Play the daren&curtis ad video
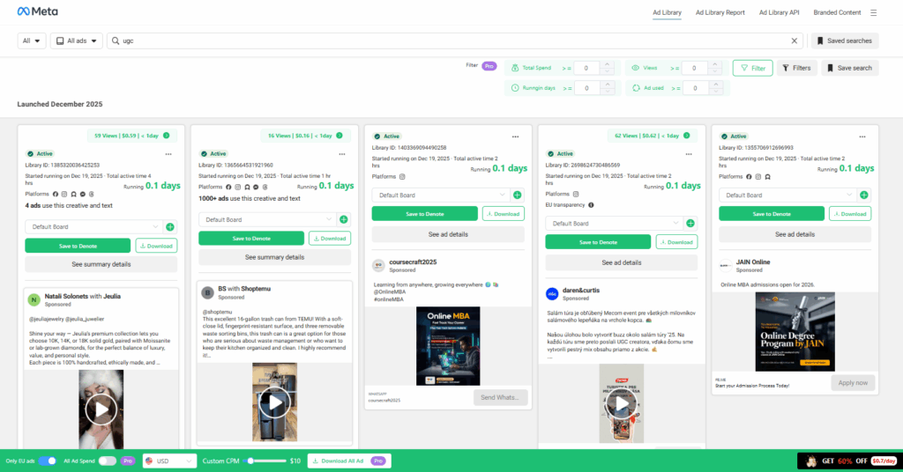Viewport: 903px width, 472px height. pyautogui.click(x=621, y=403)
